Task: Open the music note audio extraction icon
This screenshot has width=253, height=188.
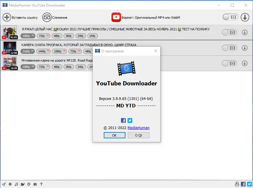Action: click(16, 184)
